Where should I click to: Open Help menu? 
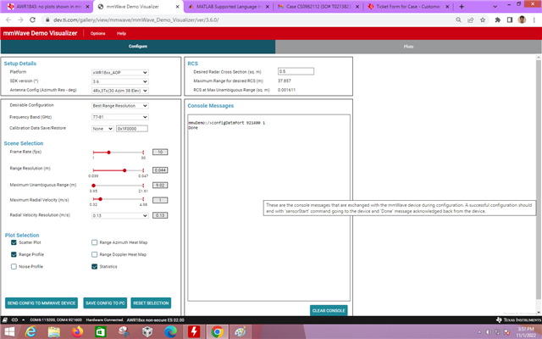point(121,34)
